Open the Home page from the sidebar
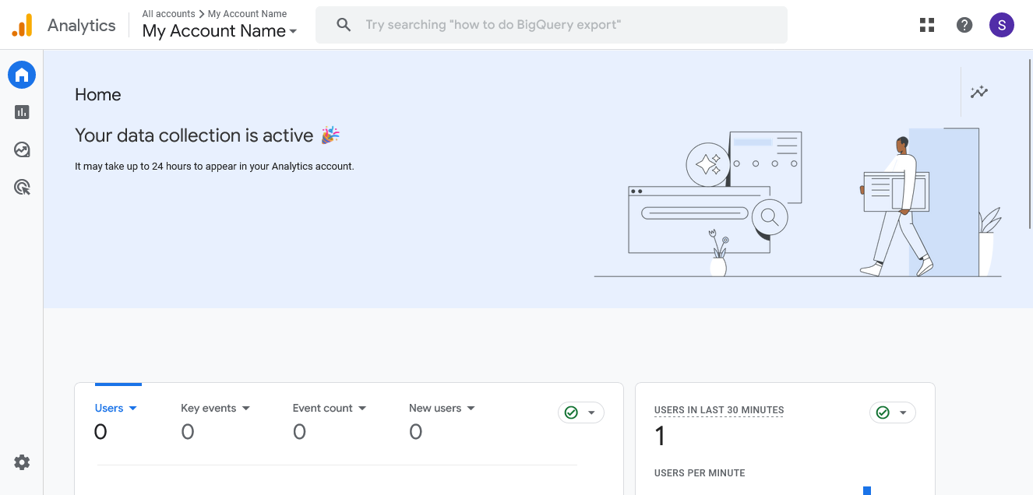 click(21, 75)
